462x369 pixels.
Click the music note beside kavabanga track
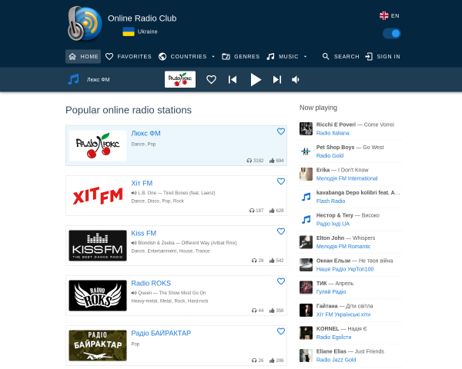pyautogui.click(x=306, y=197)
